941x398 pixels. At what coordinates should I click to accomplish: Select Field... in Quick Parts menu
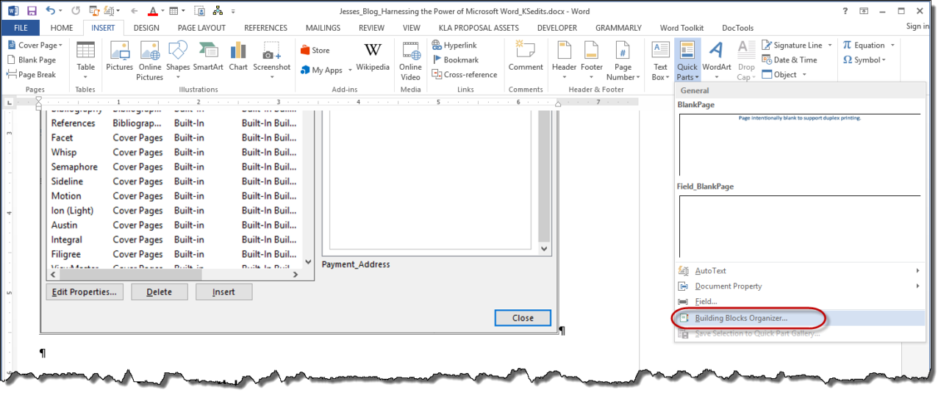pyautogui.click(x=798, y=302)
